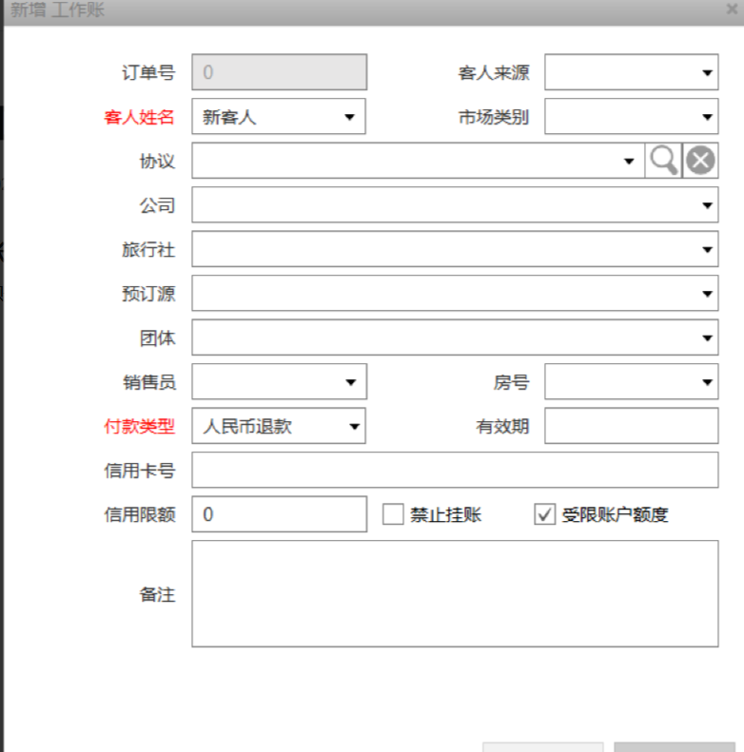Close the 新增 工作账 dialog
Image resolution: width=744 pixels, height=752 pixels.
click(732, 10)
